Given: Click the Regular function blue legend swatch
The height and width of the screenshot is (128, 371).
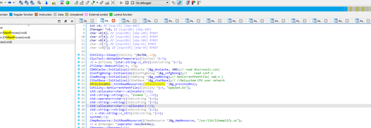Looking at the screenshot, I should point(11,15).
